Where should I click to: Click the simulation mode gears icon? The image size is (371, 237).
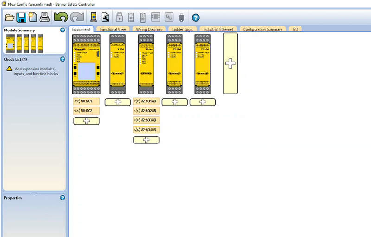pyautogui.click(x=169, y=17)
